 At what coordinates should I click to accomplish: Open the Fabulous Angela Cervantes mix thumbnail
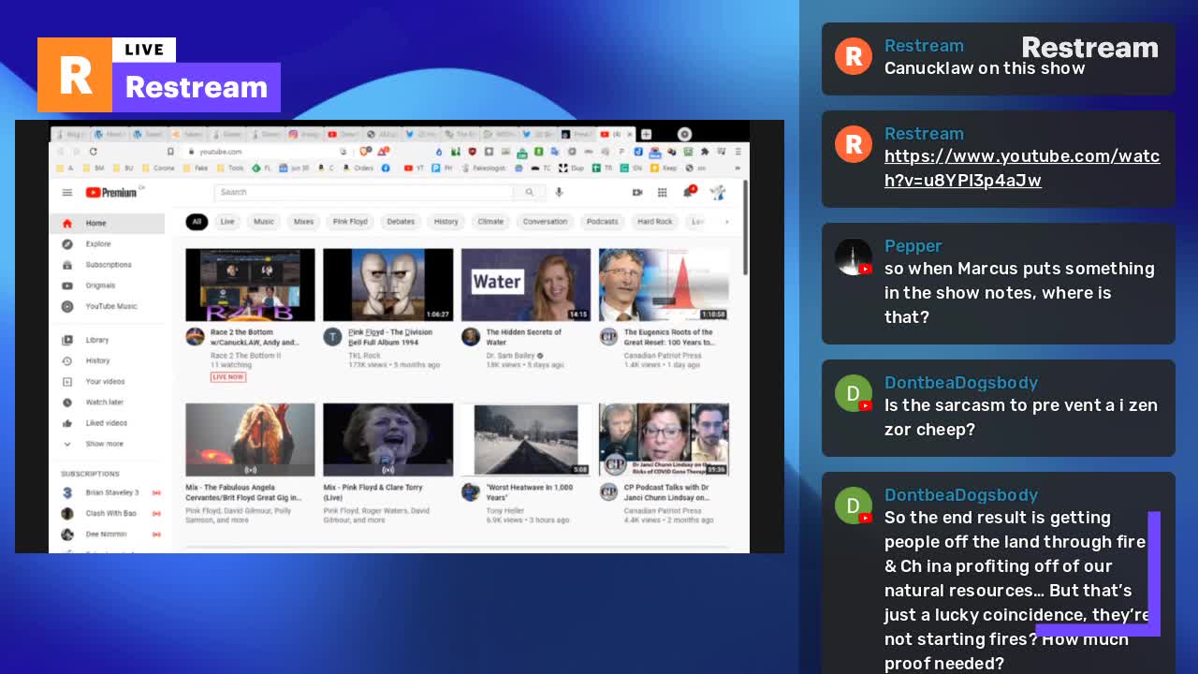click(x=250, y=440)
